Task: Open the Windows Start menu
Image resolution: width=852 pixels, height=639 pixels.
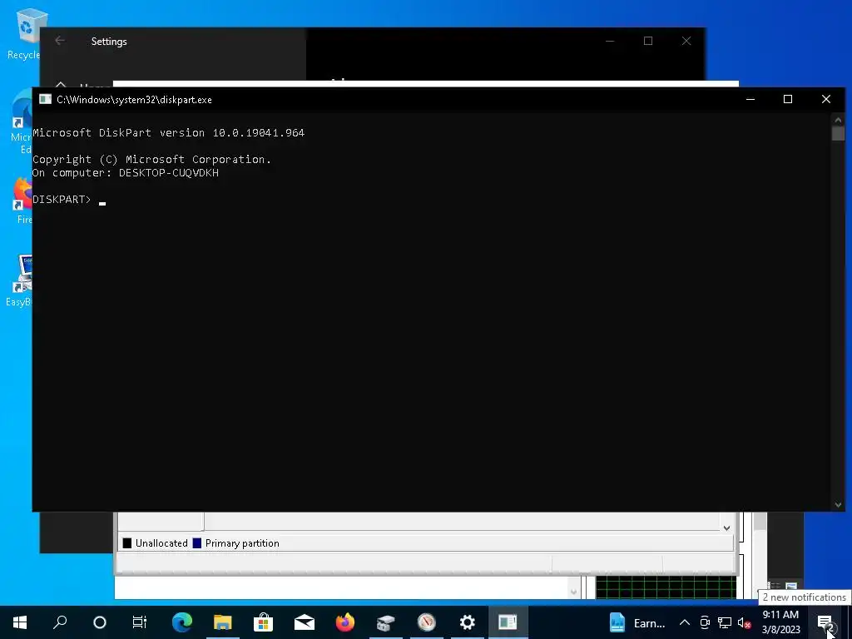Action: click(x=20, y=622)
